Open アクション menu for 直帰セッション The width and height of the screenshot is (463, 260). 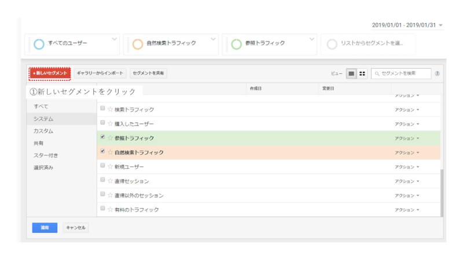407,181
